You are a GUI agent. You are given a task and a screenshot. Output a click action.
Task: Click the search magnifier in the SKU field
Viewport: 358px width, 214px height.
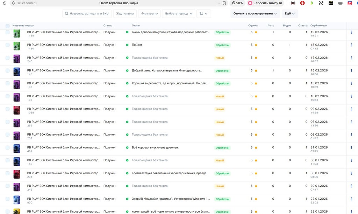tap(67, 14)
